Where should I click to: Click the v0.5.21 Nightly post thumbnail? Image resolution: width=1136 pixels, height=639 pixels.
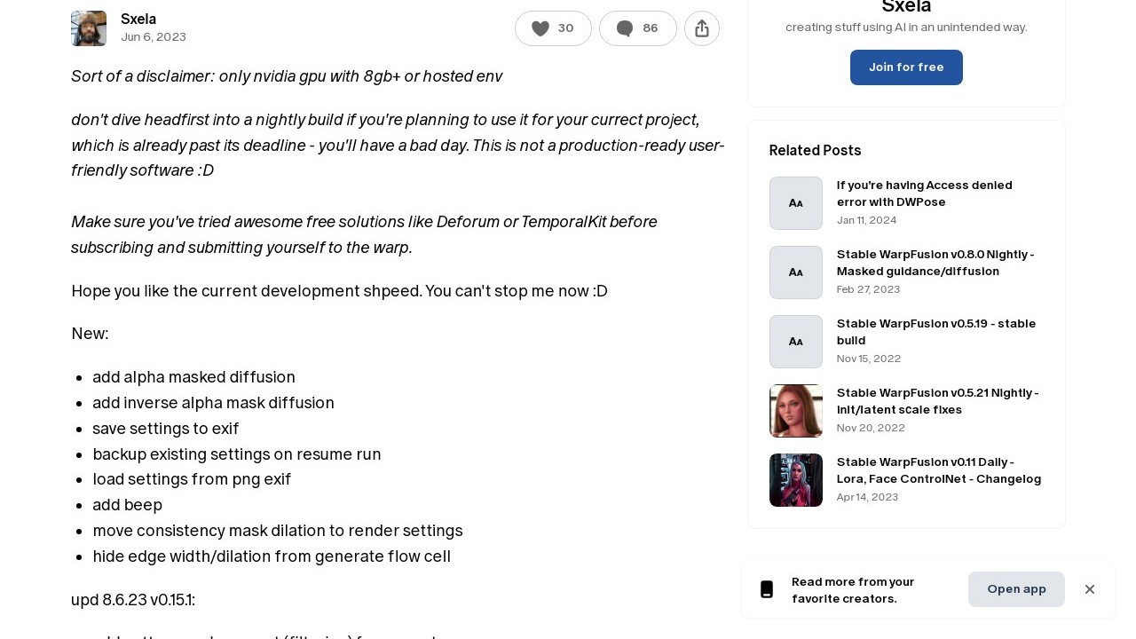796,411
